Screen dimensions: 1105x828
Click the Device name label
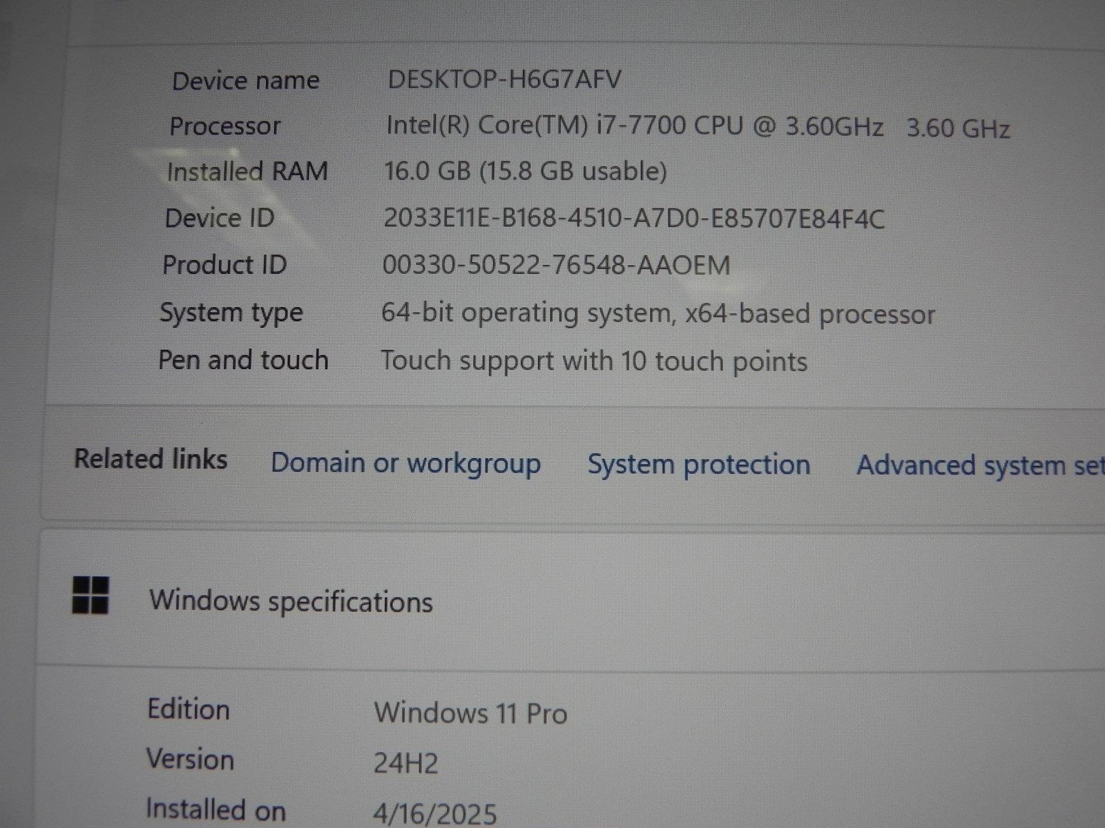point(246,81)
